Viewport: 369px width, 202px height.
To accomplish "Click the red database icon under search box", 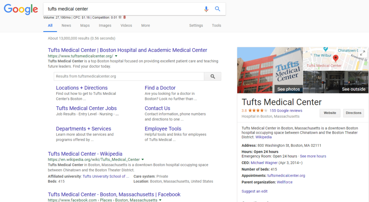I will click(125, 17).
